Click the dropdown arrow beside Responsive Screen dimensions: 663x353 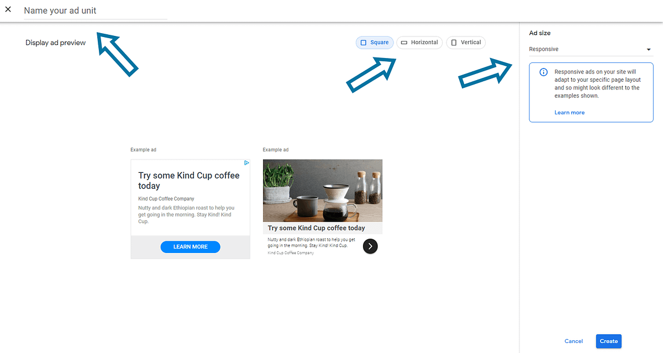pyautogui.click(x=649, y=49)
